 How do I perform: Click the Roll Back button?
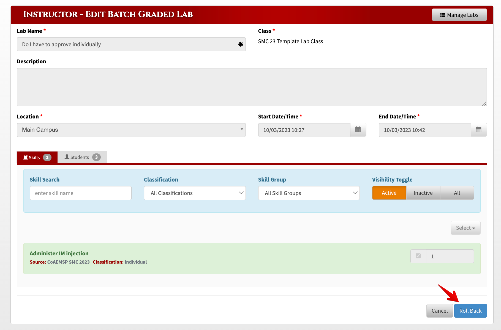click(470, 311)
